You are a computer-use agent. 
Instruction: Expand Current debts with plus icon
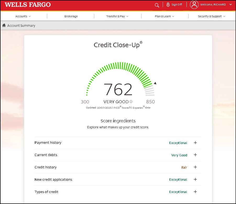(195, 155)
